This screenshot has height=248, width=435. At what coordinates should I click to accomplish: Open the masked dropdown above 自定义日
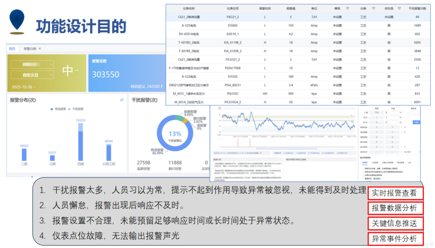pyautogui.click(x=32, y=64)
